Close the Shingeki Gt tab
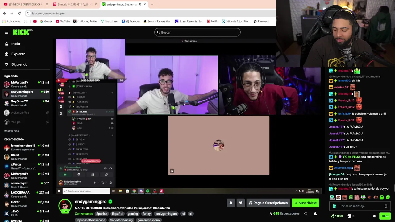This screenshot has width=395, height=222. pos(96,4)
